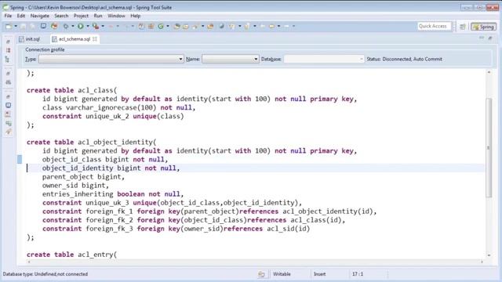The height and width of the screenshot is (282, 502).
Task: Click the Run External Tools icon
Action: click(x=96, y=26)
